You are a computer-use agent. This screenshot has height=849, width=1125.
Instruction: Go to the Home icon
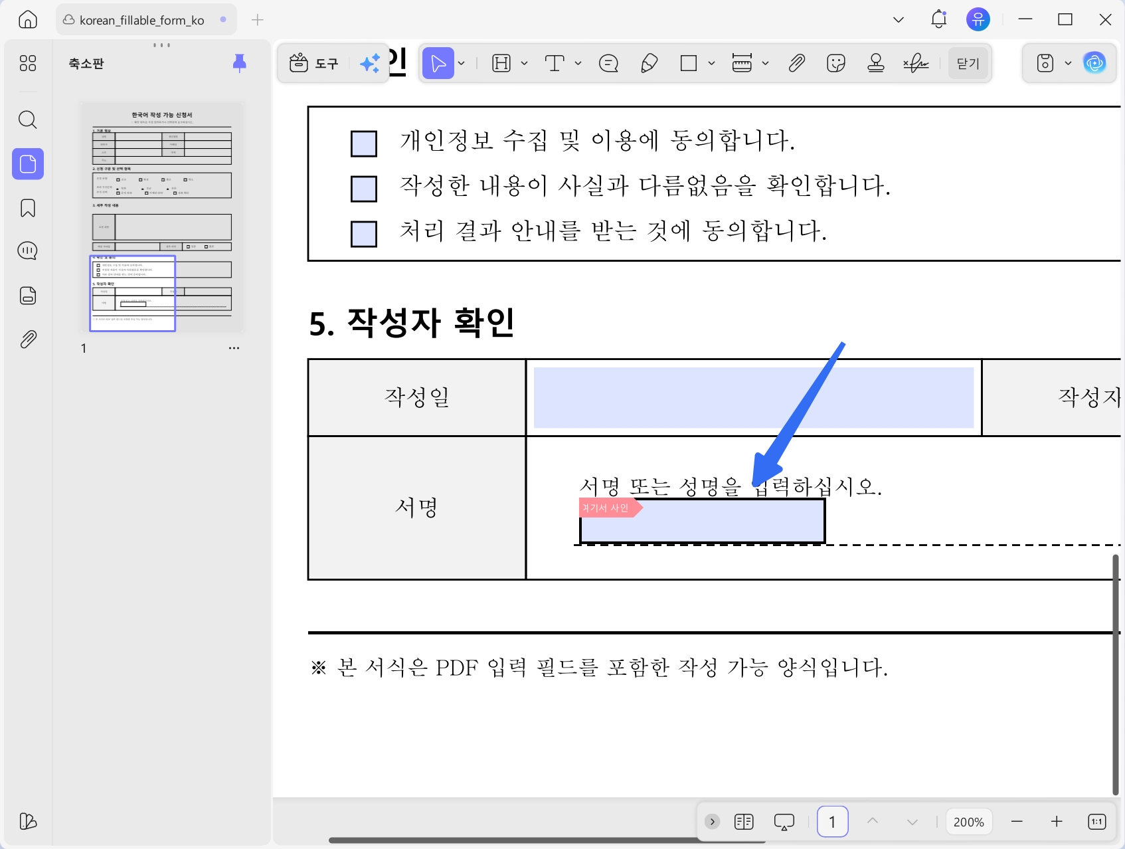pyautogui.click(x=28, y=19)
